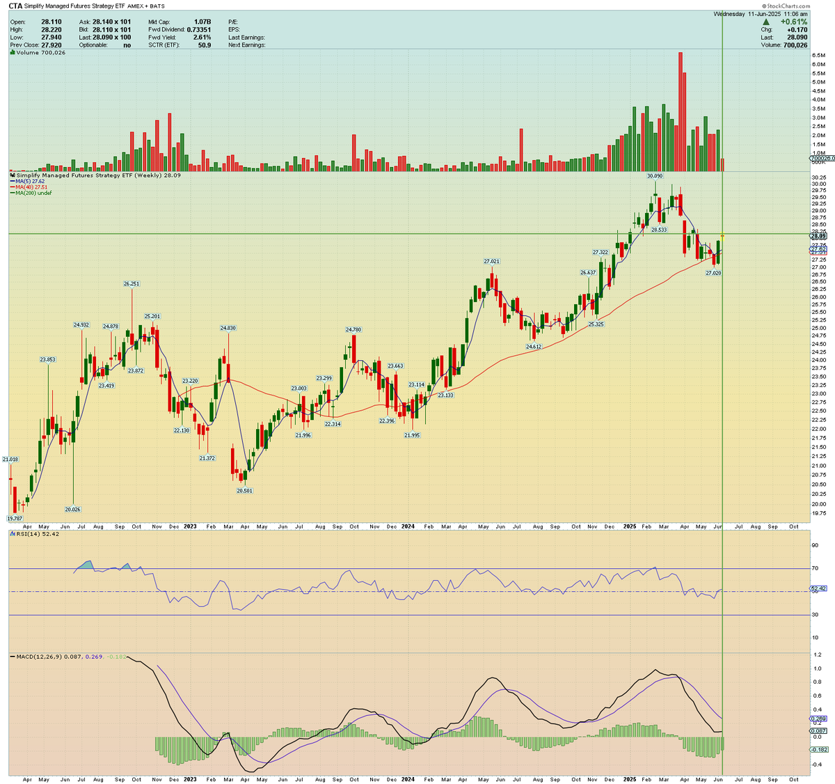Click the 24.612 price label
This screenshot has height=784, width=835.
tap(534, 346)
